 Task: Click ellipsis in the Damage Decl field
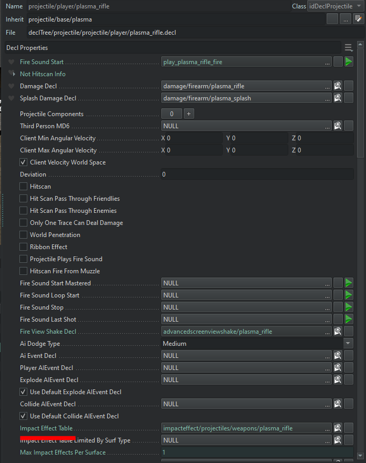click(x=327, y=87)
